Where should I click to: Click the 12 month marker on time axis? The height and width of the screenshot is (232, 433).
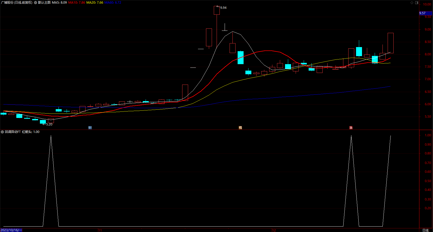[x=274, y=230]
